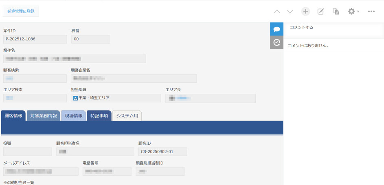Image resolution: width=384 pixels, height=185 pixels.
Task: Click the 枝番 field showing 00
Action: click(90, 39)
